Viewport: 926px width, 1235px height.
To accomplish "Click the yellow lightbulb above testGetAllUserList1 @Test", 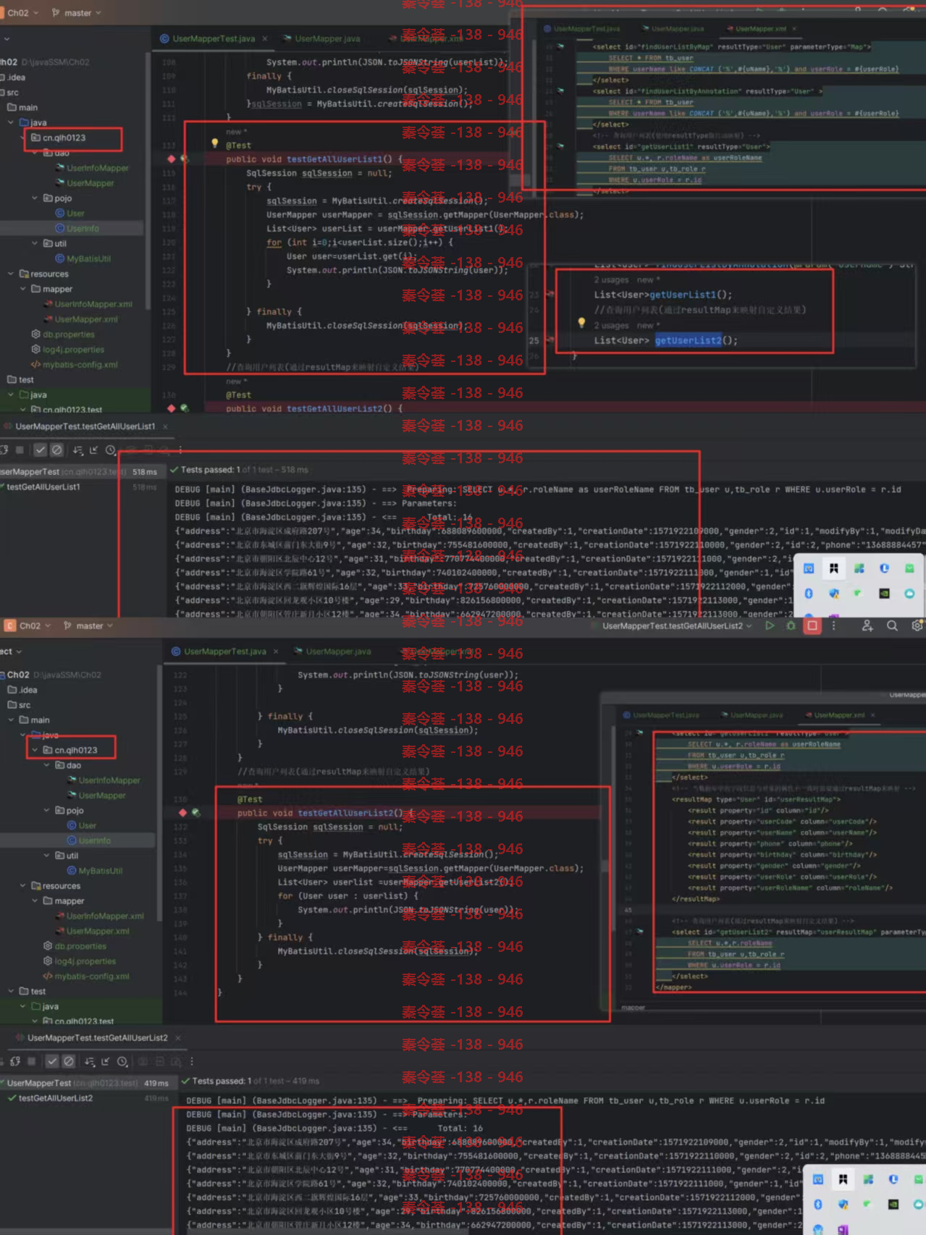I will tap(214, 143).
